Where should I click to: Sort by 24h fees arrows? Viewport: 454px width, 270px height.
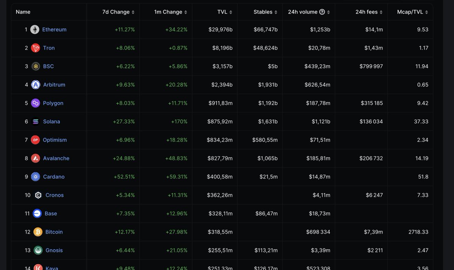point(381,12)
